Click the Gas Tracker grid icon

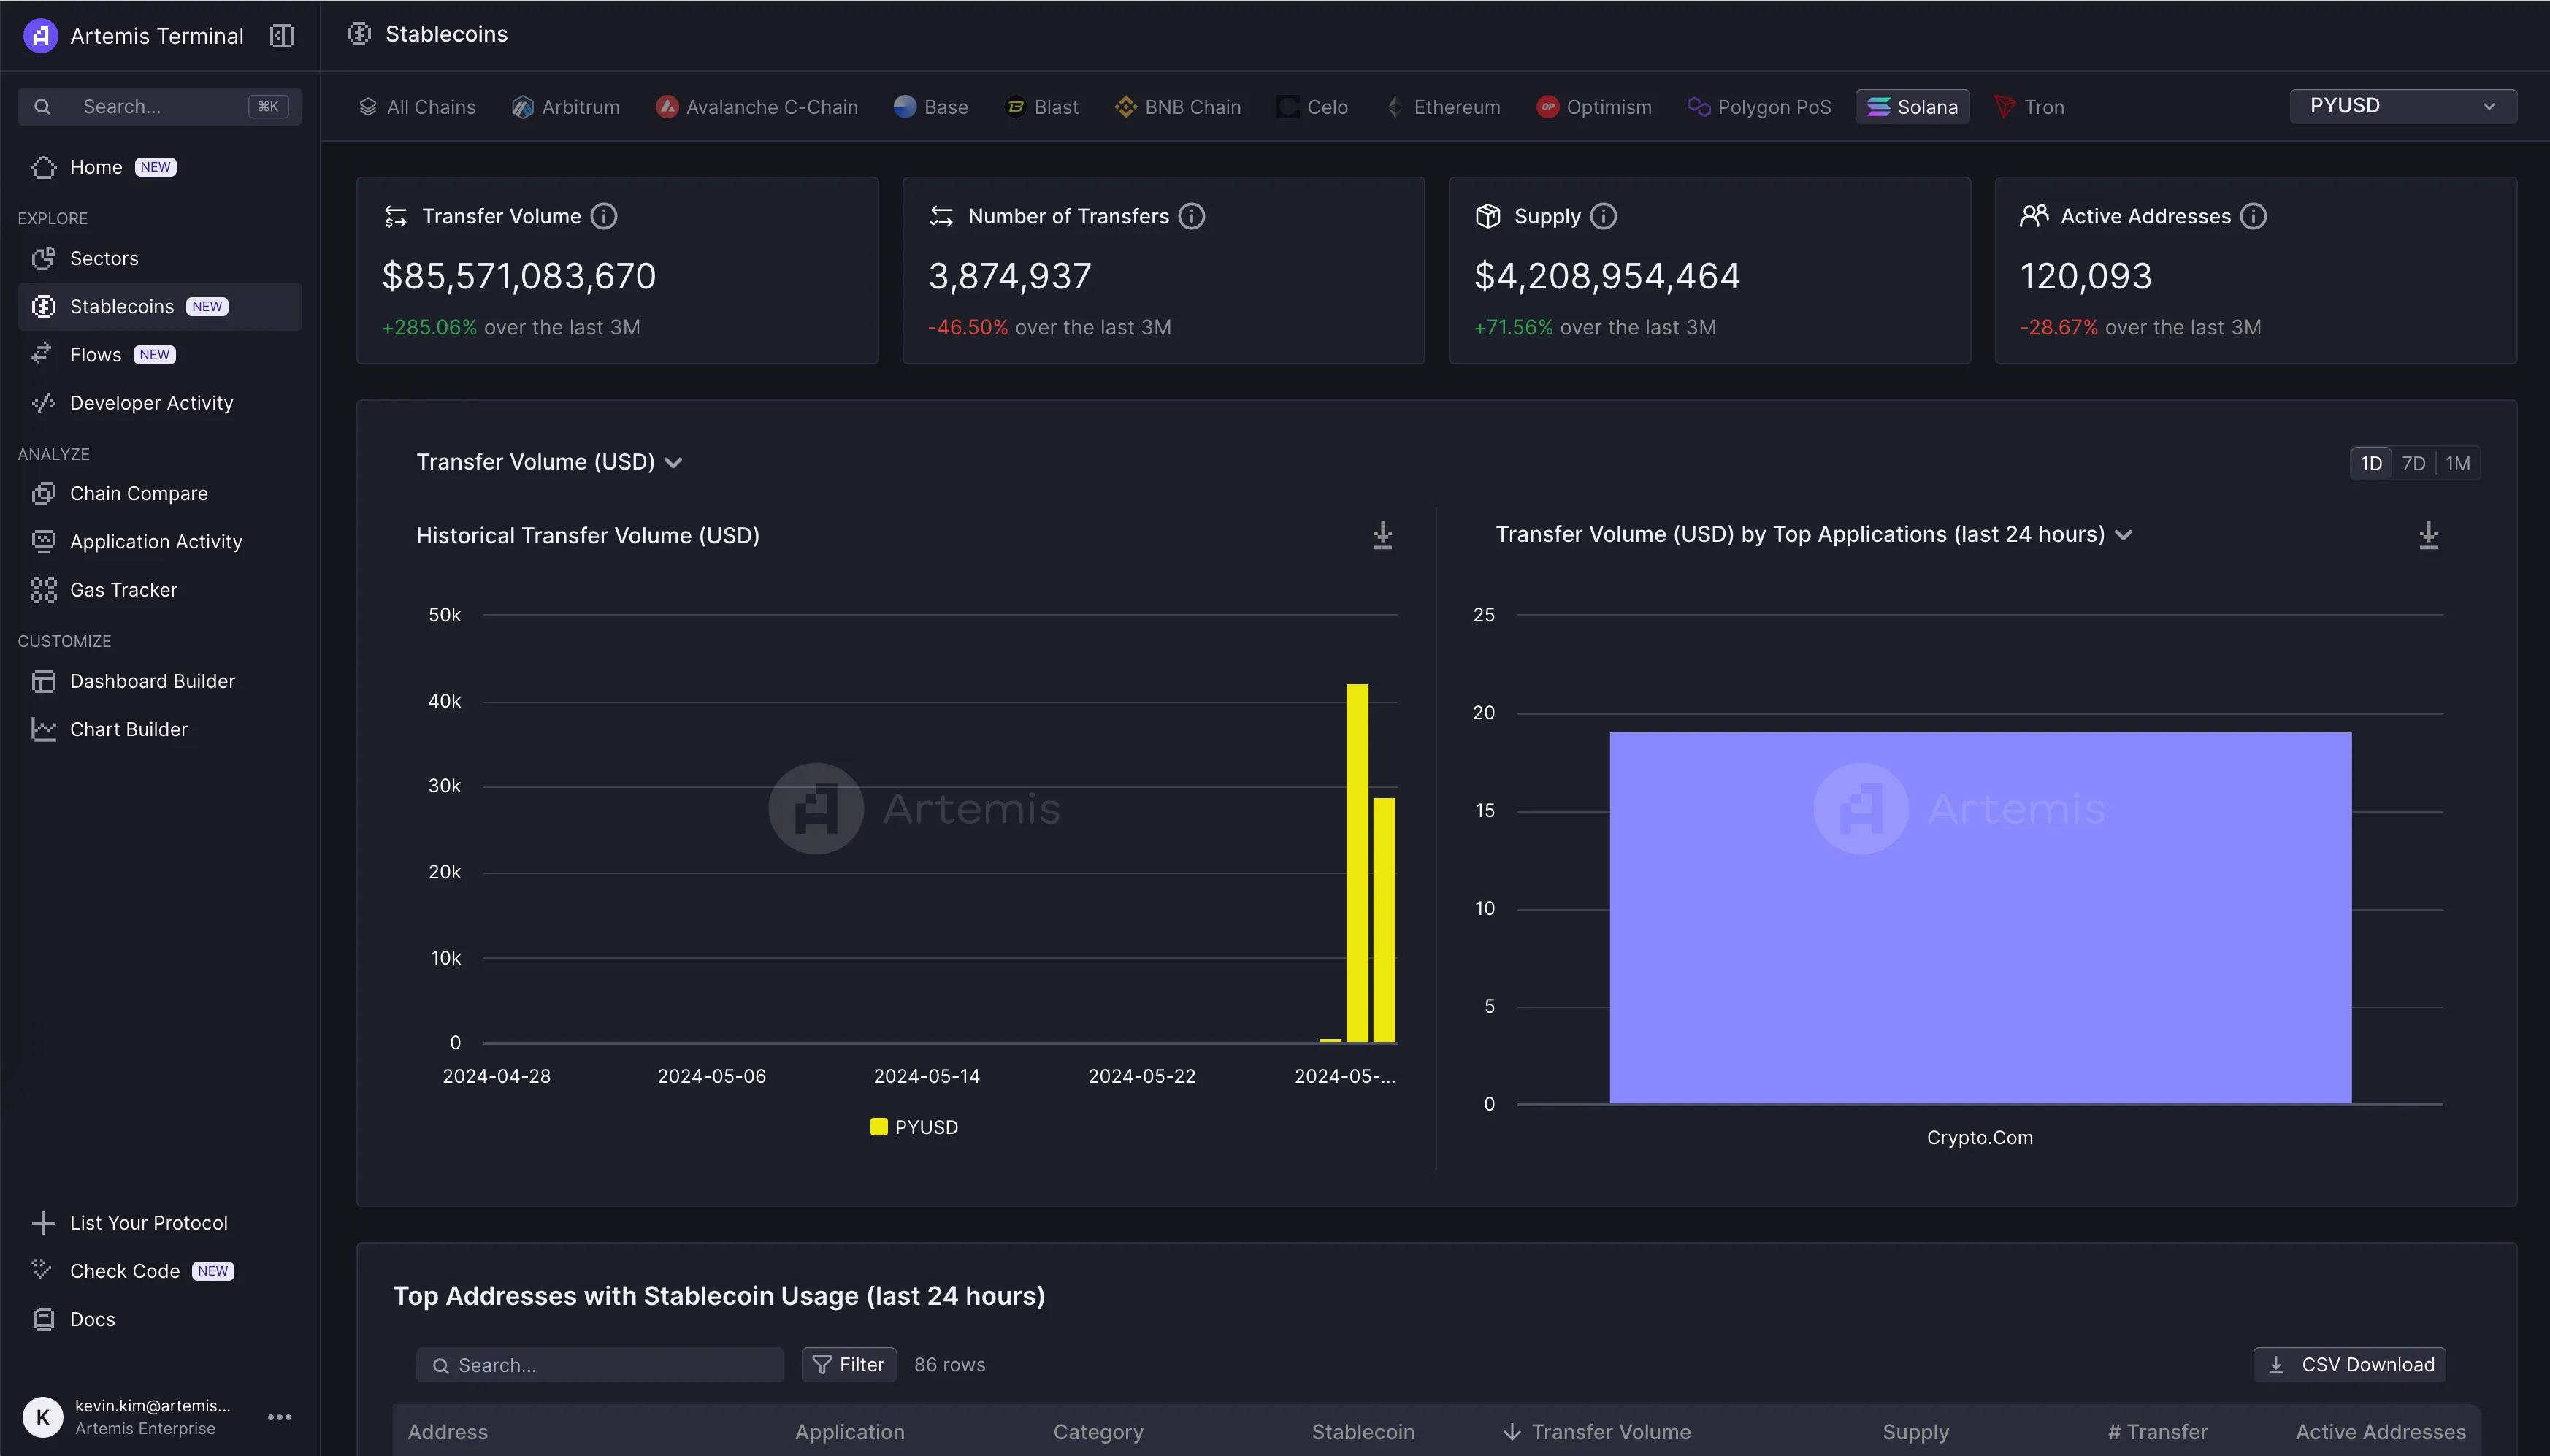pyautogui.click(x=43, y=590)
